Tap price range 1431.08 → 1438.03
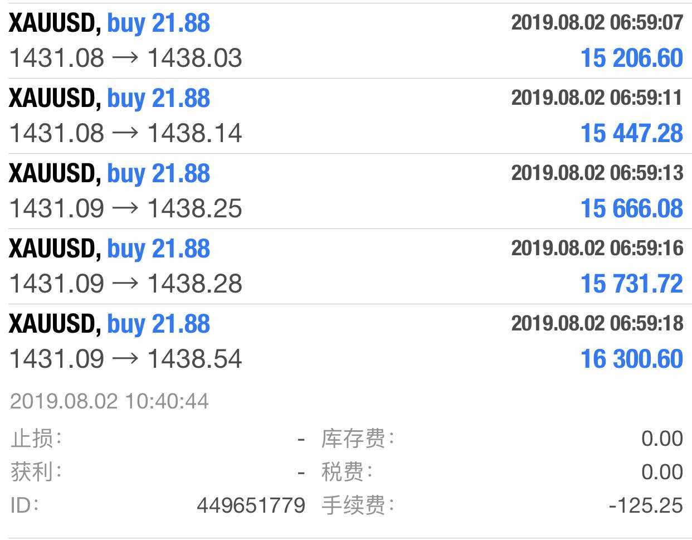 point(126,58)
